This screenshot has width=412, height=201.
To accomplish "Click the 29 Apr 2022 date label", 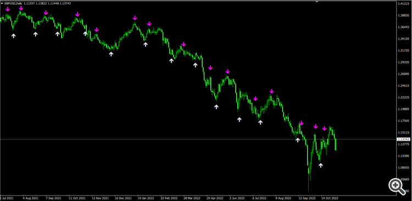I will 215,198.
